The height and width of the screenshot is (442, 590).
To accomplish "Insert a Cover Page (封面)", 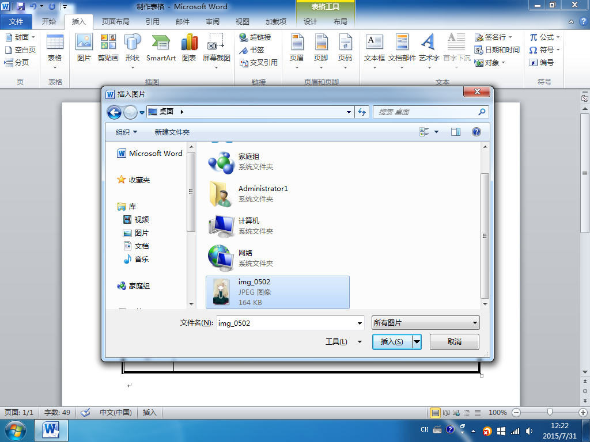I will pos(20,37).
